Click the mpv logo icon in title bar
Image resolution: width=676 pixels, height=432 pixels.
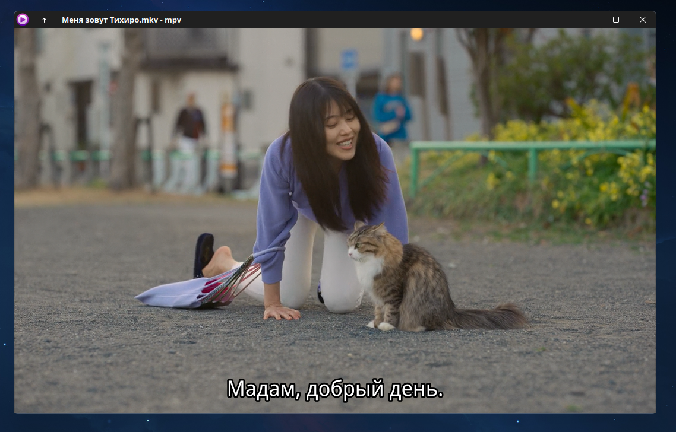tap(23, 20)
